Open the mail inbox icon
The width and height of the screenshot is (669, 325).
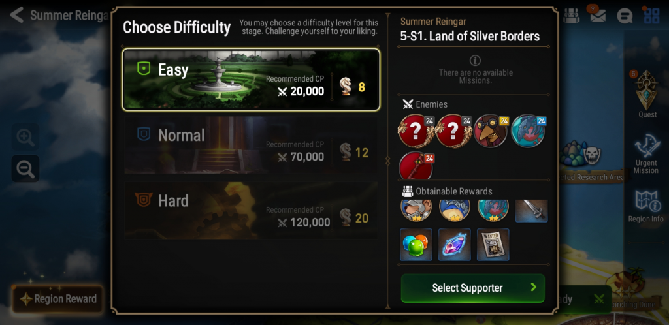click(598, 16)
